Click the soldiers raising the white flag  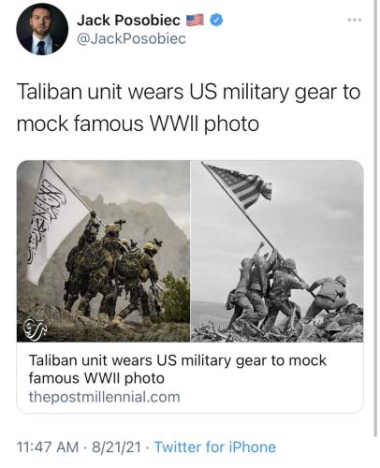tap(114, 269)
